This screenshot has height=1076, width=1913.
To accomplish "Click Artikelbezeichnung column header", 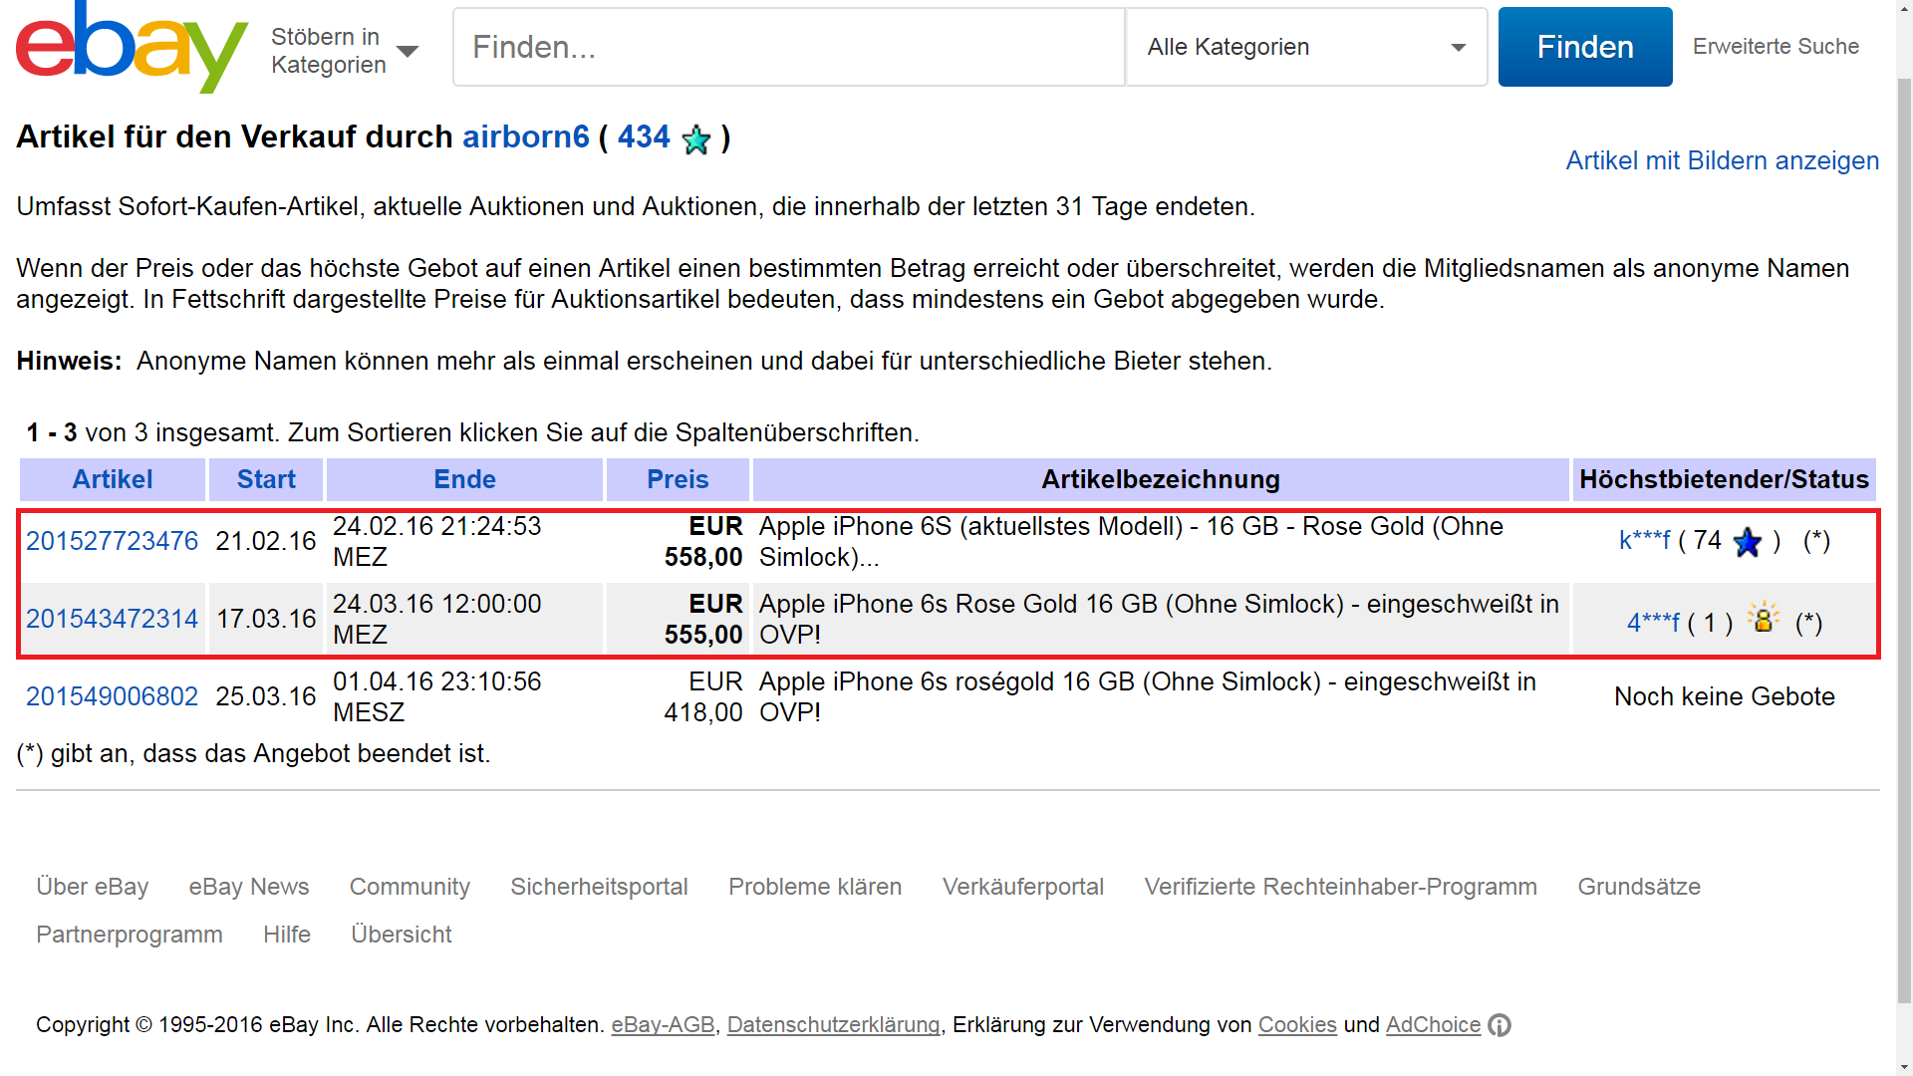I will (1161, 479).
